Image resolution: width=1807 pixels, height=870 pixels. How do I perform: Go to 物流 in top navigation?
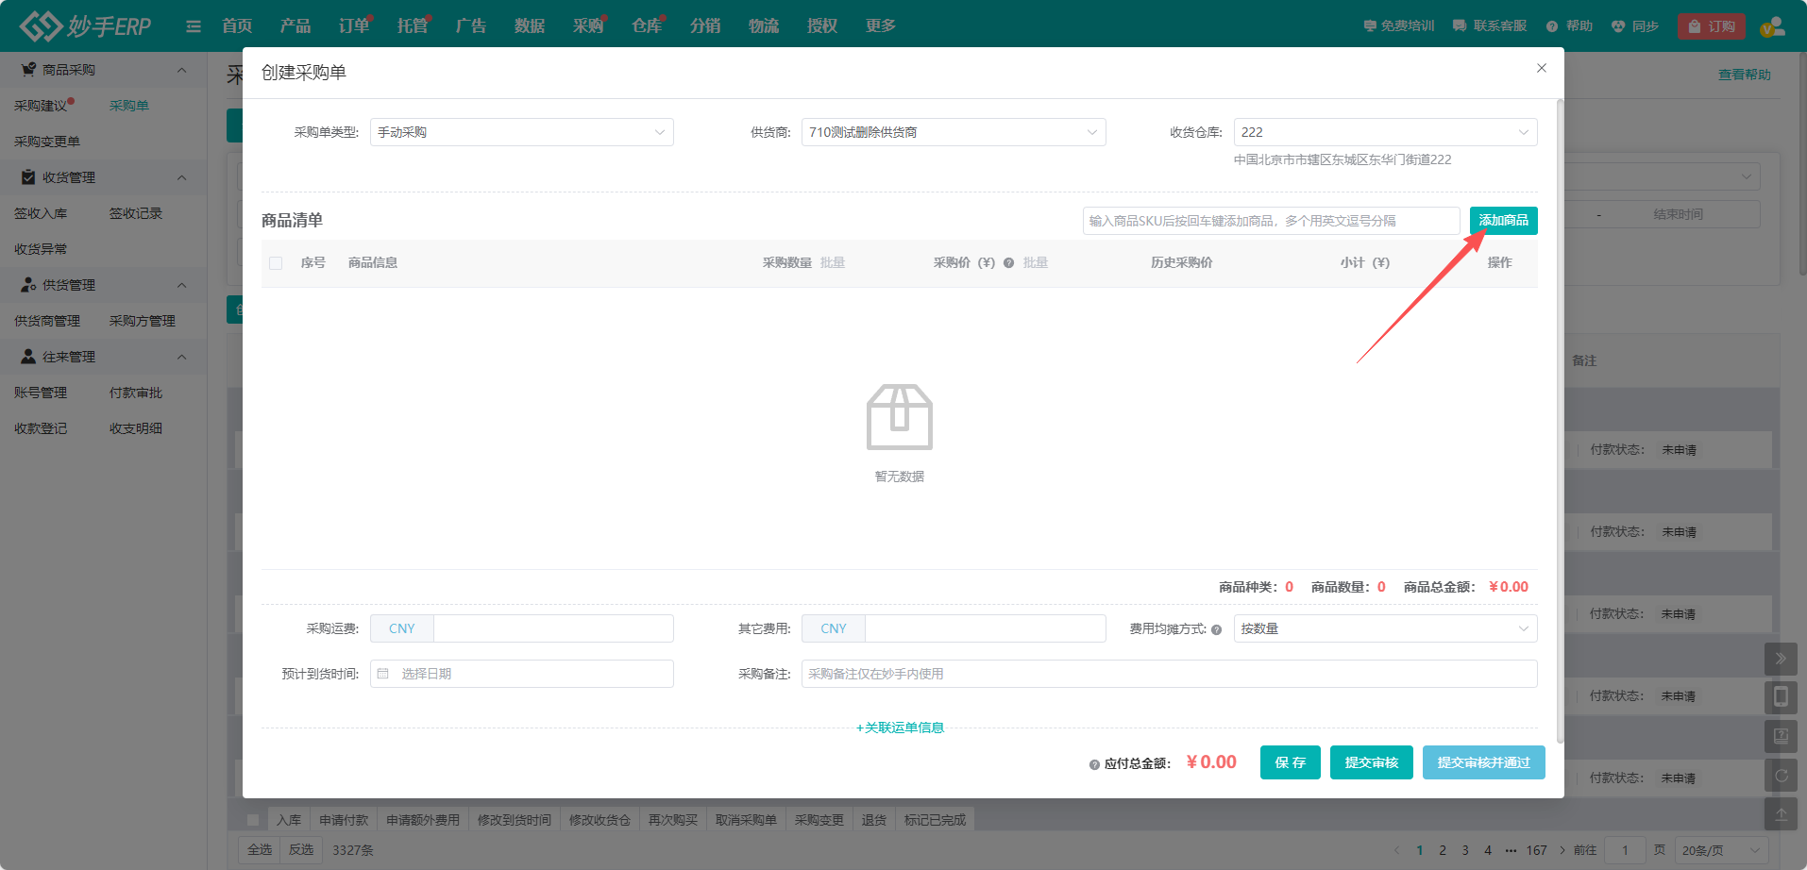click(x=763, y=26)
